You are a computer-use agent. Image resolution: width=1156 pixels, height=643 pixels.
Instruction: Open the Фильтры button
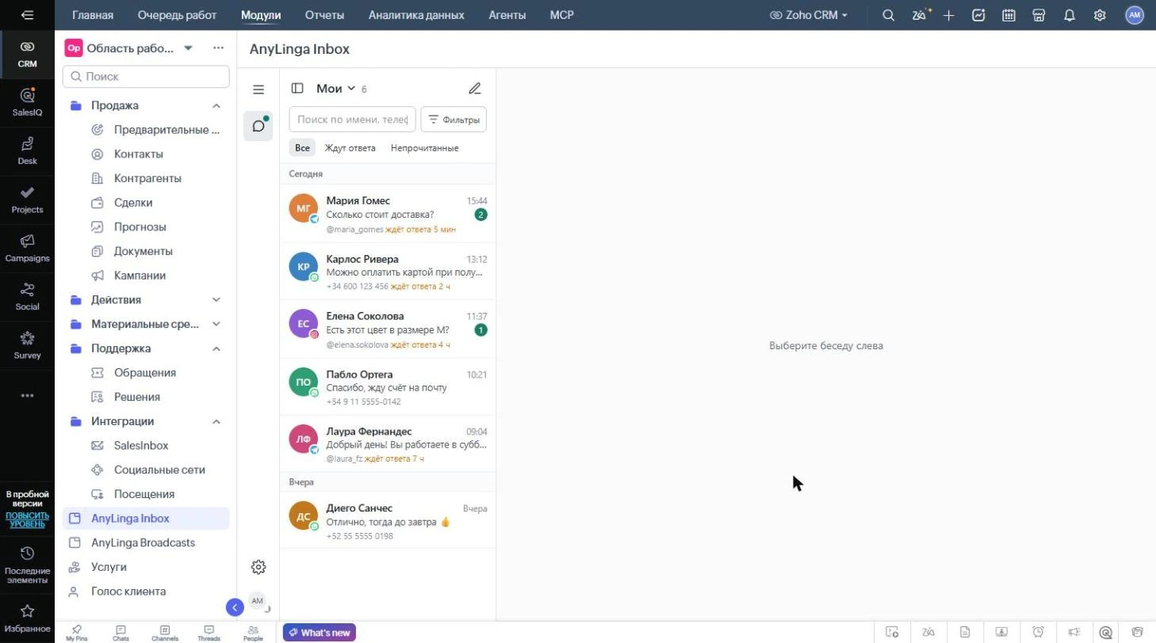(454, 120)
